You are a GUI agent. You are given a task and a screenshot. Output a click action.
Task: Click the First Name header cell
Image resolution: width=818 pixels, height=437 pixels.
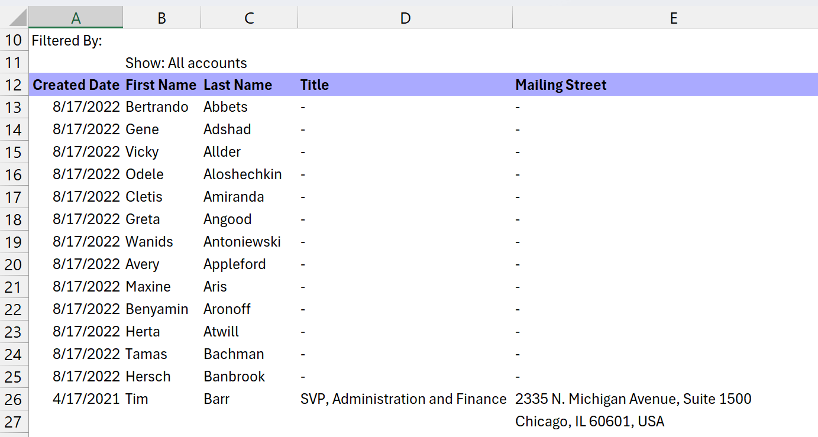click(161, 85)
